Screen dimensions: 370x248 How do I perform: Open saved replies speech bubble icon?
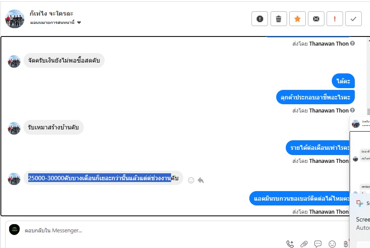(318, 244)
